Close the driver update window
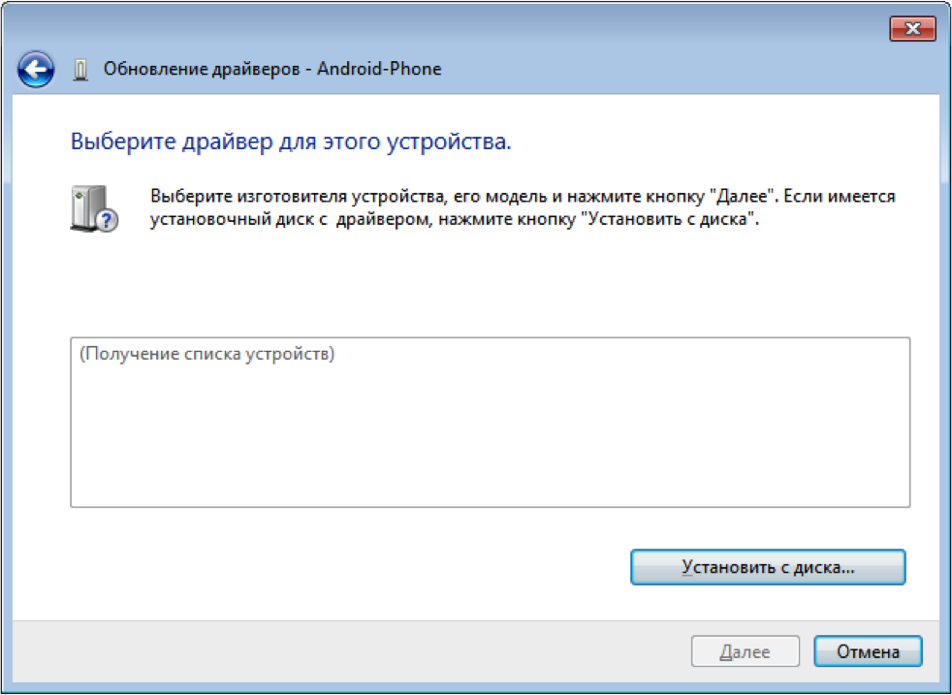The height and width of the screenshot is (695, 952). click(912, 29)
